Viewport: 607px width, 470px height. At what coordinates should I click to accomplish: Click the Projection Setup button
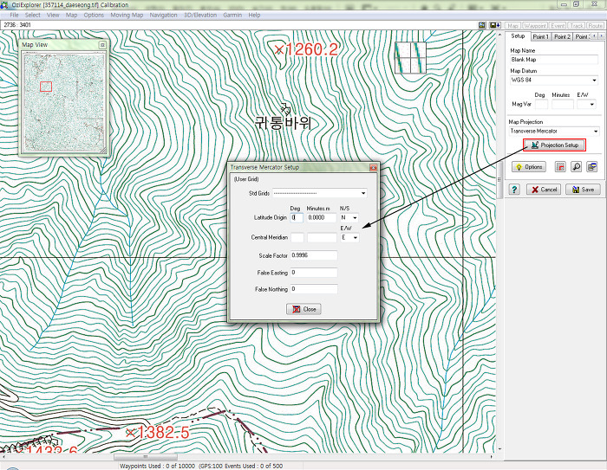(555, 145)
